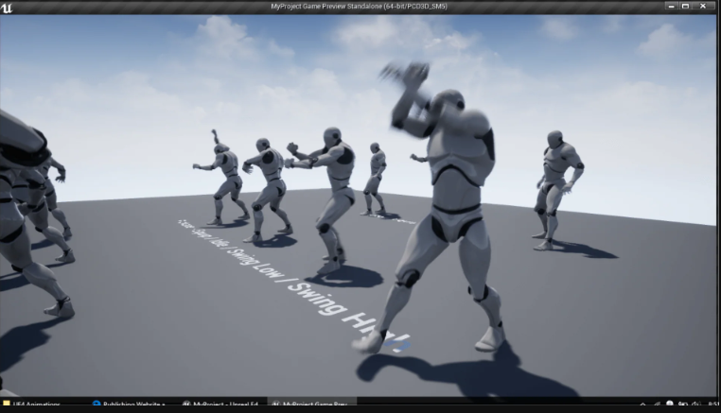Show hidden system tray icons chevron

pyautogui.click(x=642, y=404)
